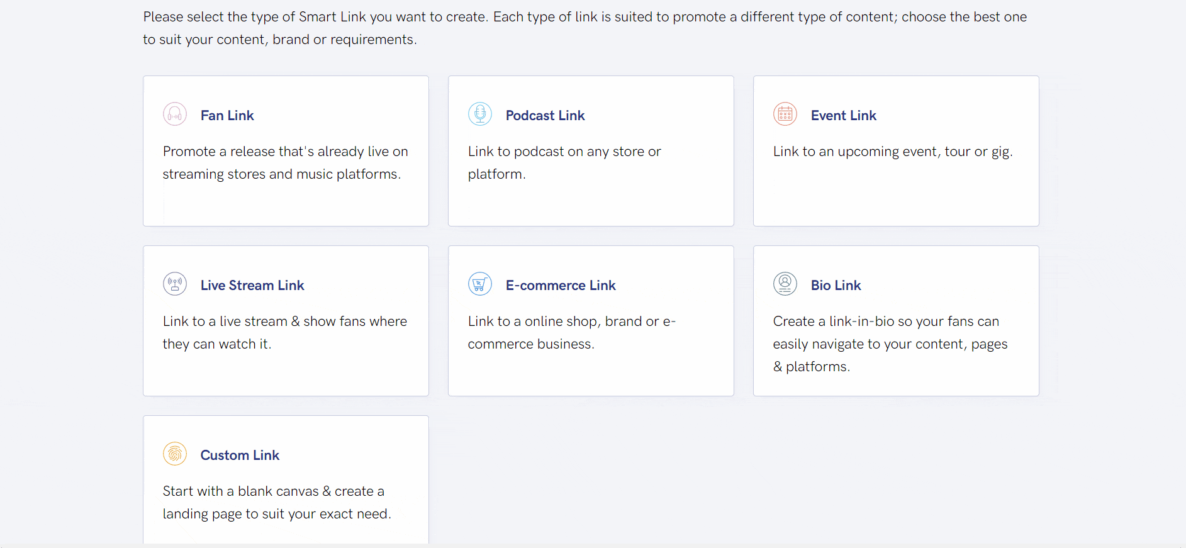Click the Fan Link headphones icon

click(x=175, y=114)
